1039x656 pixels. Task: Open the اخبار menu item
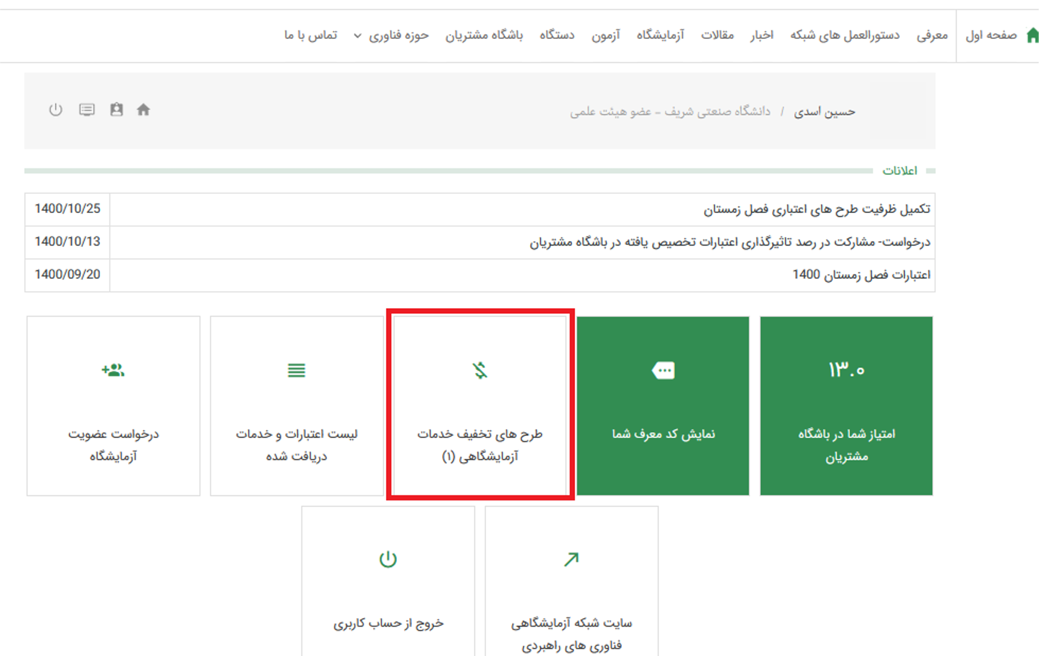[761, 36]
